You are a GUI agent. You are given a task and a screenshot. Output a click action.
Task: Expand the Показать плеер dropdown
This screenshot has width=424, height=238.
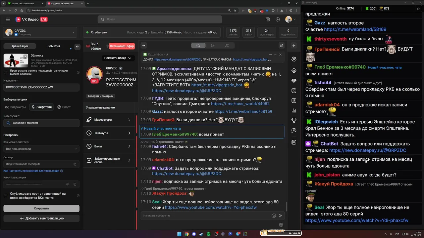pos(118,58)
